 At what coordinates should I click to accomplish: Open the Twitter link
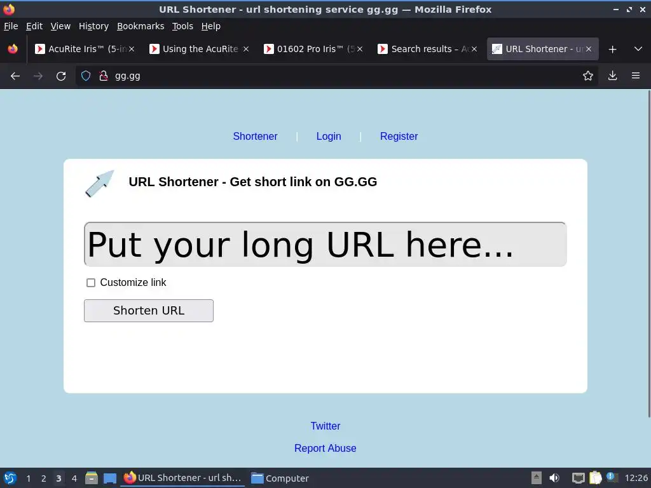(325, 426)
